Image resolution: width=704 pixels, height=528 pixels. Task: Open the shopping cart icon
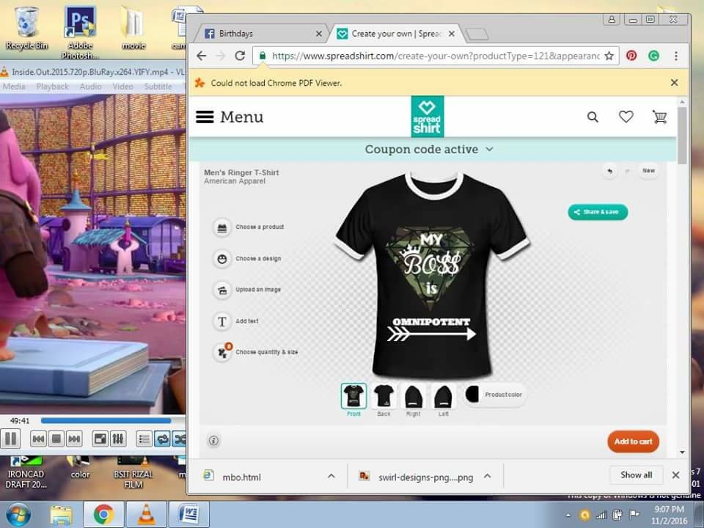pyautogui.click(x=659, y=117)
